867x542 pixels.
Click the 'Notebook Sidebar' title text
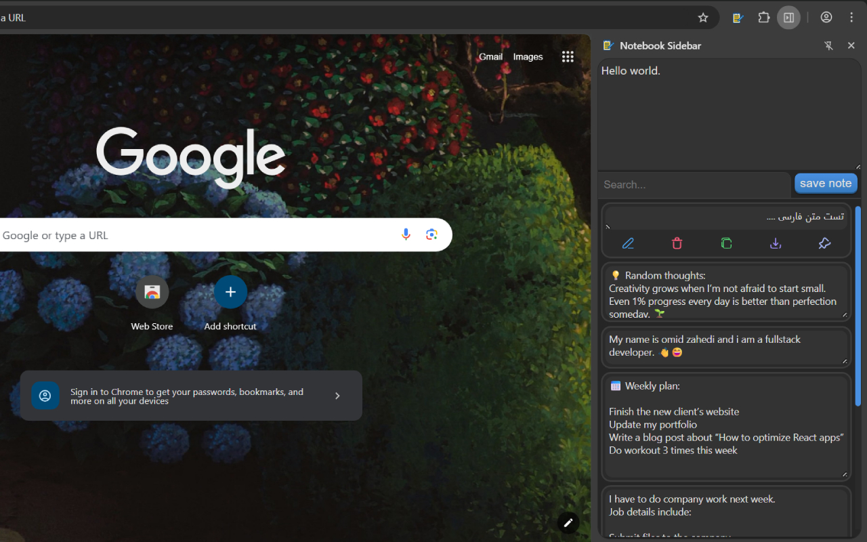660,45
